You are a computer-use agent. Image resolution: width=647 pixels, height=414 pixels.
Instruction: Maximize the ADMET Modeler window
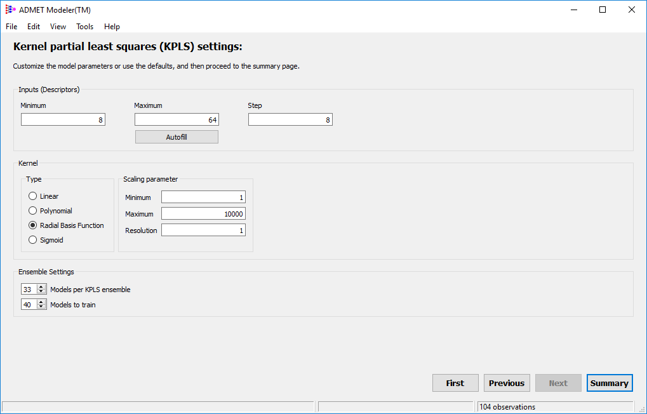pyautogui.click(x=603, y=10)
